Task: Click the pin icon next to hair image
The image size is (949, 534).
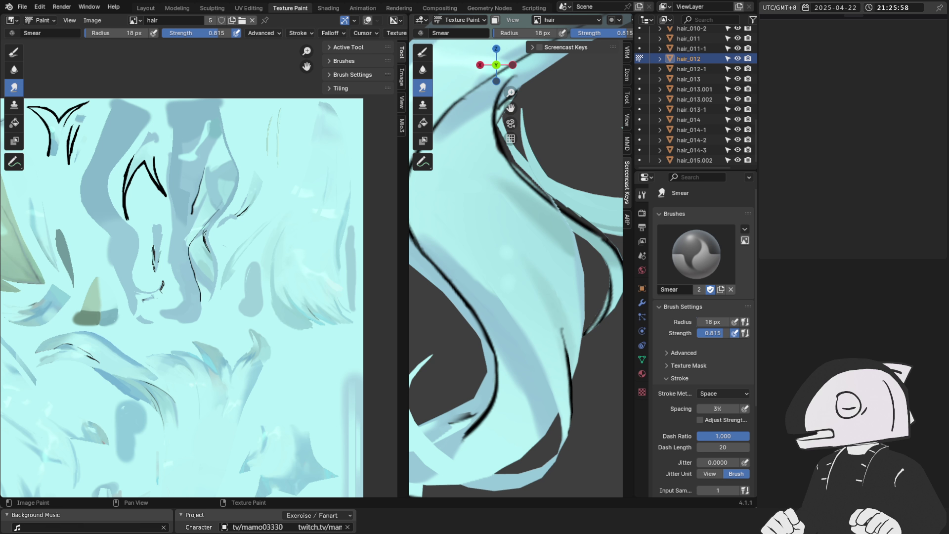Action: pyautogui.click(x=265, y=20)
